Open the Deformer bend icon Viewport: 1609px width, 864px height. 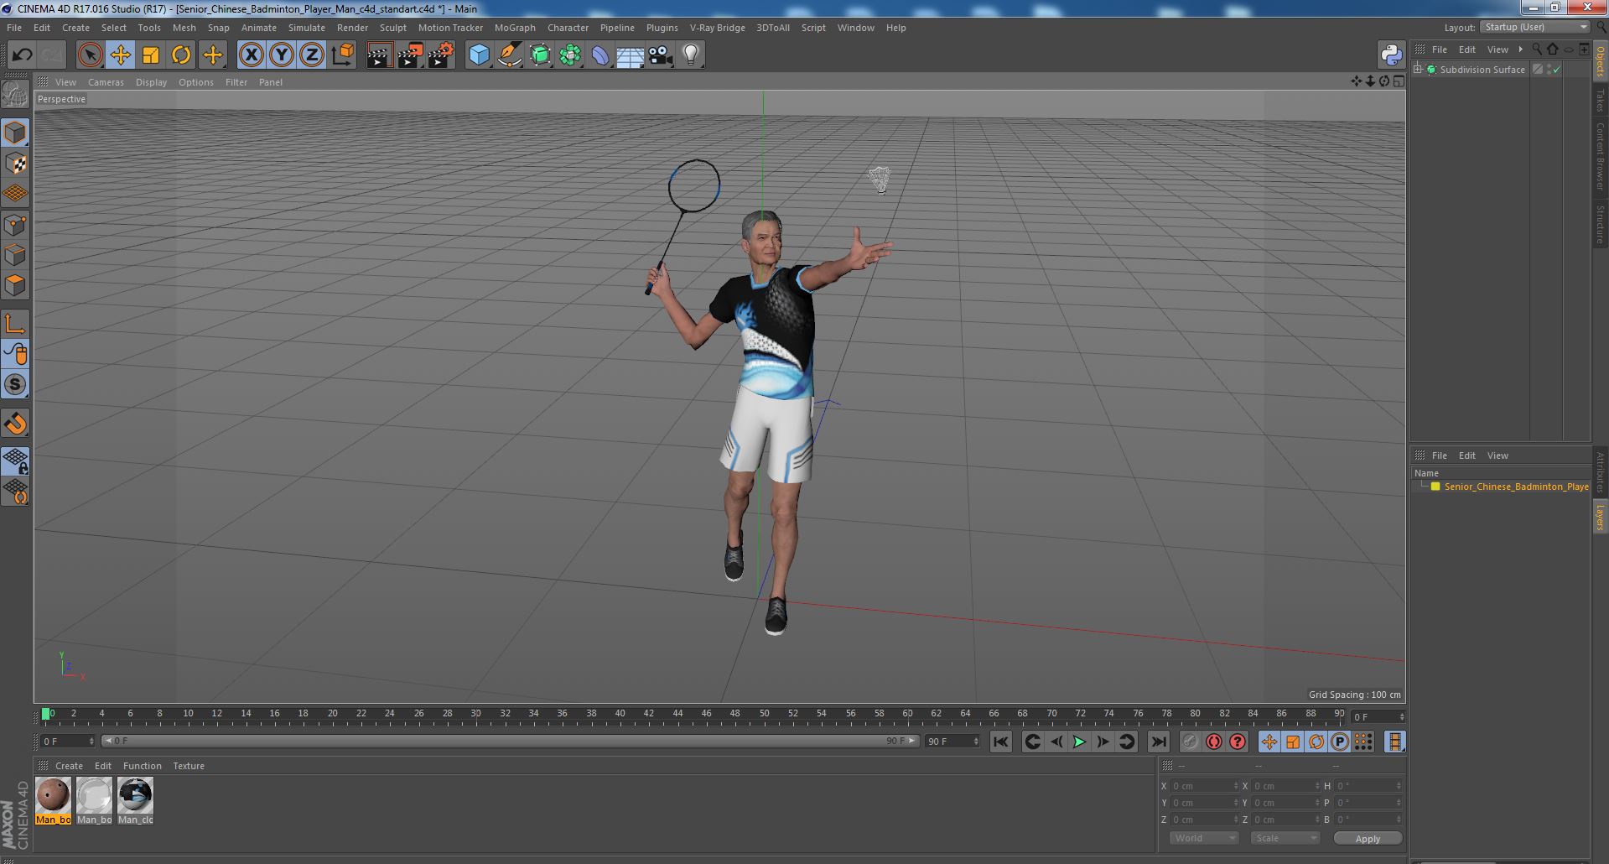[600, 55]
